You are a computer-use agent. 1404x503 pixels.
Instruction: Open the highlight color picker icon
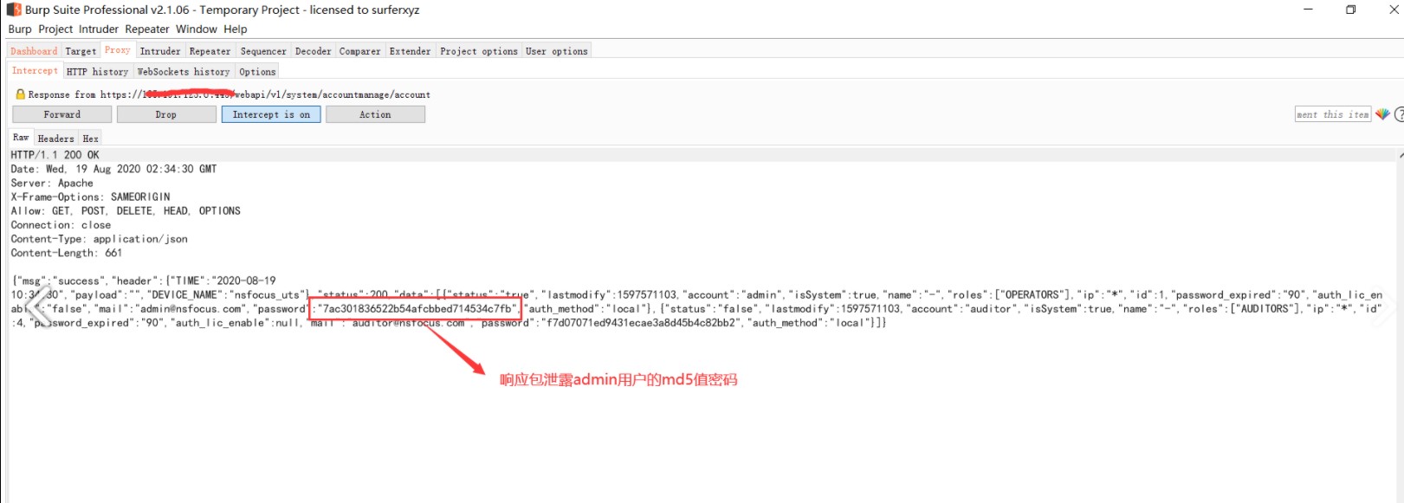click(x=1382, y=114)
